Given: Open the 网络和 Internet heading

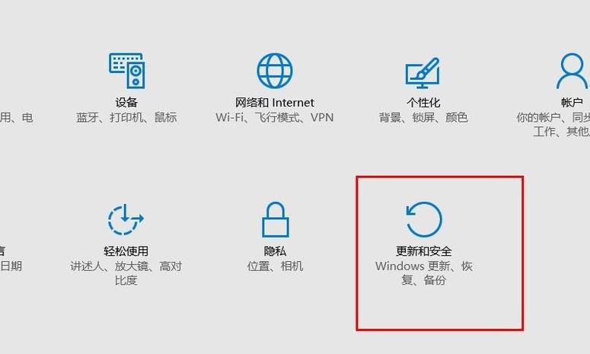Looking at the screenshot, I should coord(275,102).
